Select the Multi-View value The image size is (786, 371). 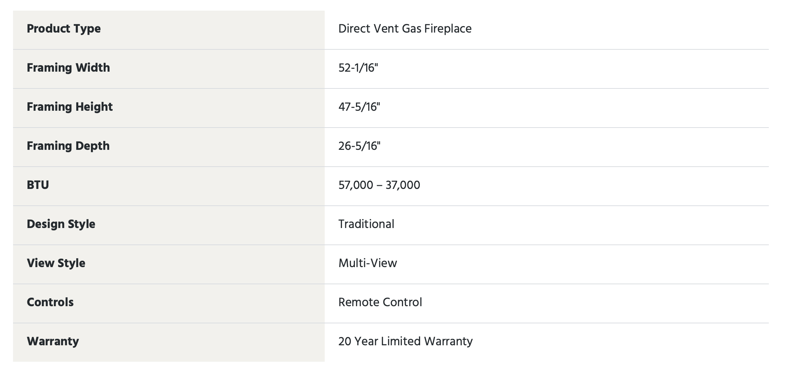coord(368,263)
